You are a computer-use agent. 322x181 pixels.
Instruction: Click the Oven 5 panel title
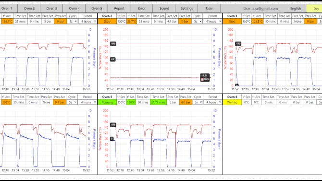pyautogui.click(x=107, y=97)
